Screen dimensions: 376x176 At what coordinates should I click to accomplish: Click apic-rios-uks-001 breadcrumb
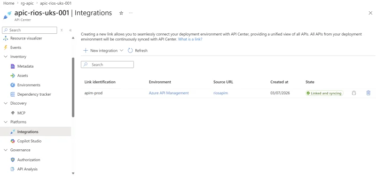(55, 3)
